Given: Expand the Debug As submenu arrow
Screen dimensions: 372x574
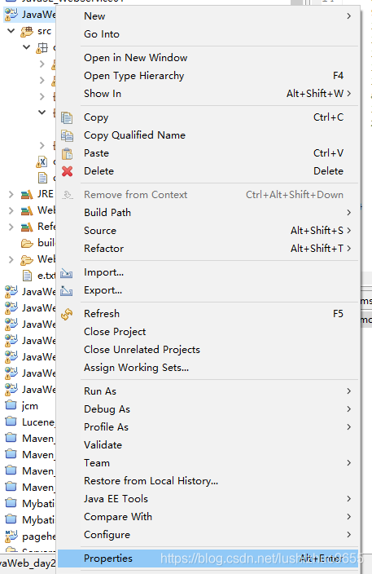Looking at the screenshot, I should click(x=349, y=409).
